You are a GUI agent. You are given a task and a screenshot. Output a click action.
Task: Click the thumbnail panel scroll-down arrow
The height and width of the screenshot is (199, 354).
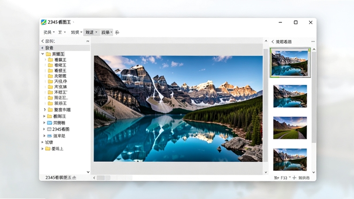tap(314, 172)
